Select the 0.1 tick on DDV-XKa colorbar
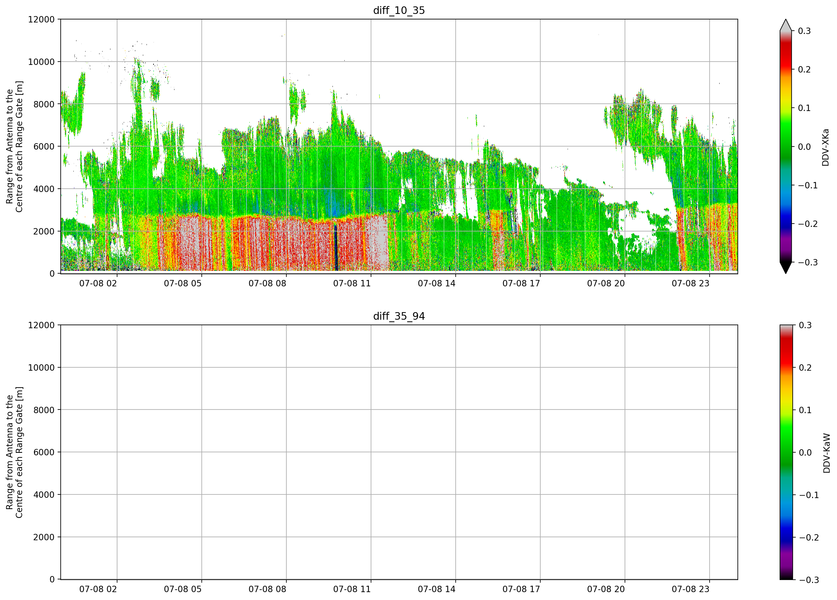This screenshot has width=837, height=600. 804,108
